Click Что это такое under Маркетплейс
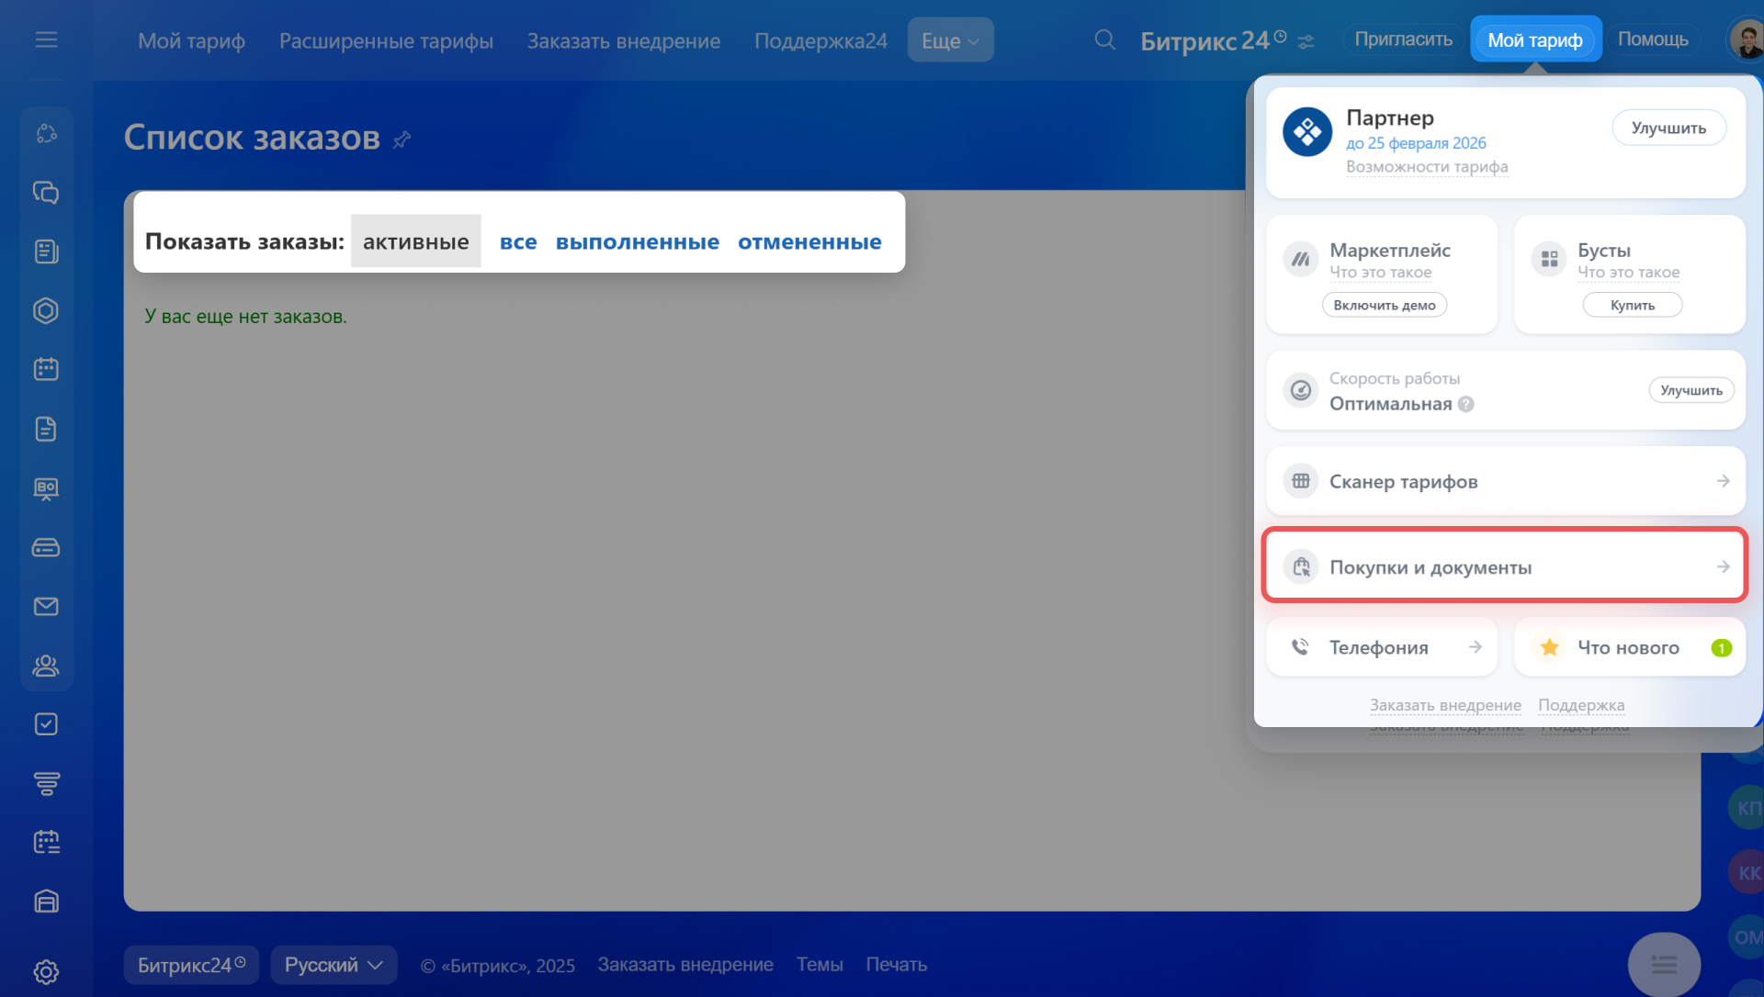1764x997 pixels. pyautogui.click(x=1380, y=273)
